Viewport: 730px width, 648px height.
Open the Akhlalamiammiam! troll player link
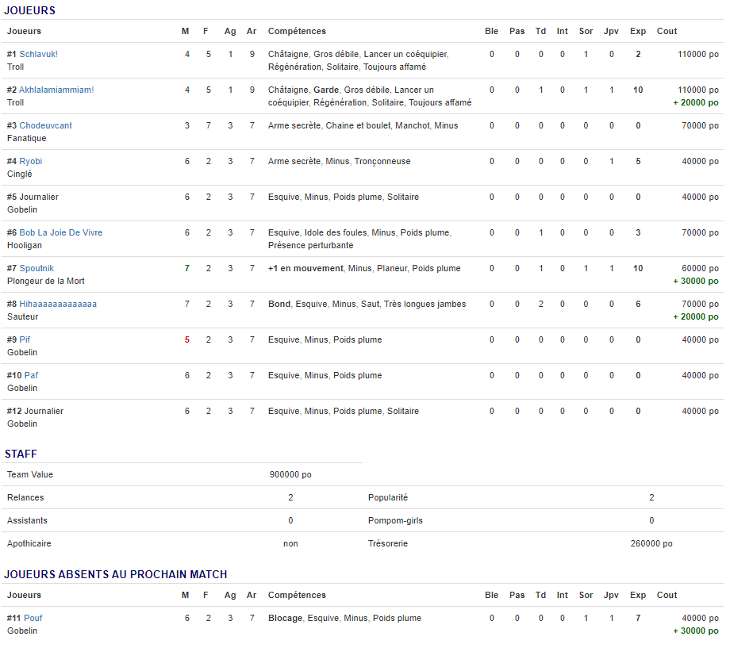click(x=56, y=90)
